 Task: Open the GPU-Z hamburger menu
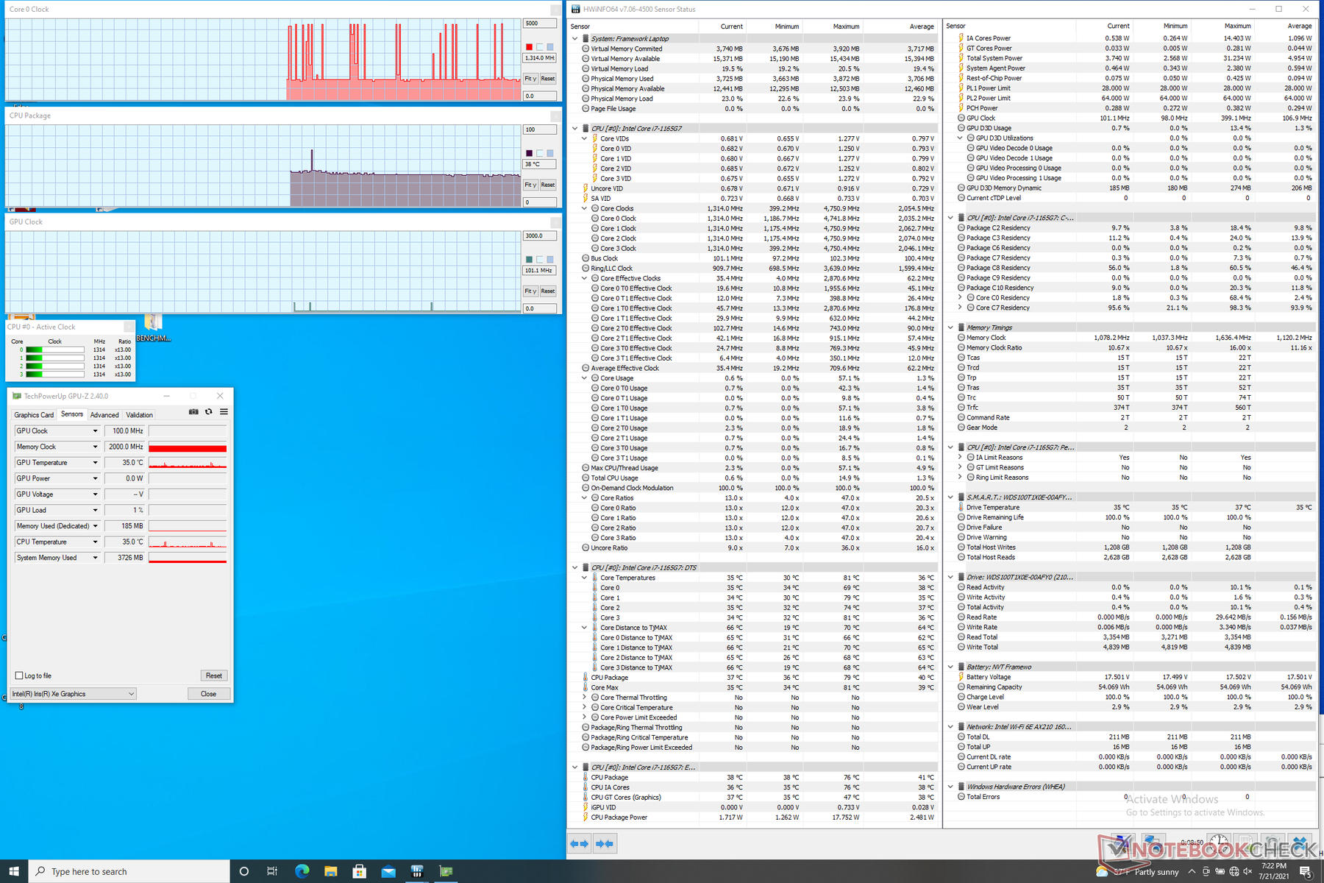tap(224, 412)
